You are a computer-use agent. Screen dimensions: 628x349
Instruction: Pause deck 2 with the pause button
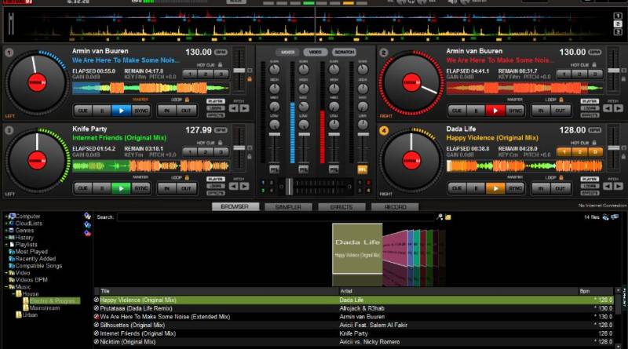tap(476, 111)
